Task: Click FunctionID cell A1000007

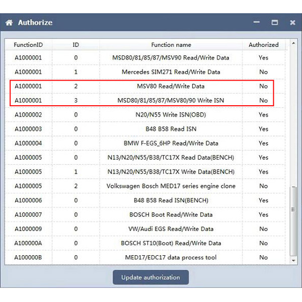Action: [28, 214]
